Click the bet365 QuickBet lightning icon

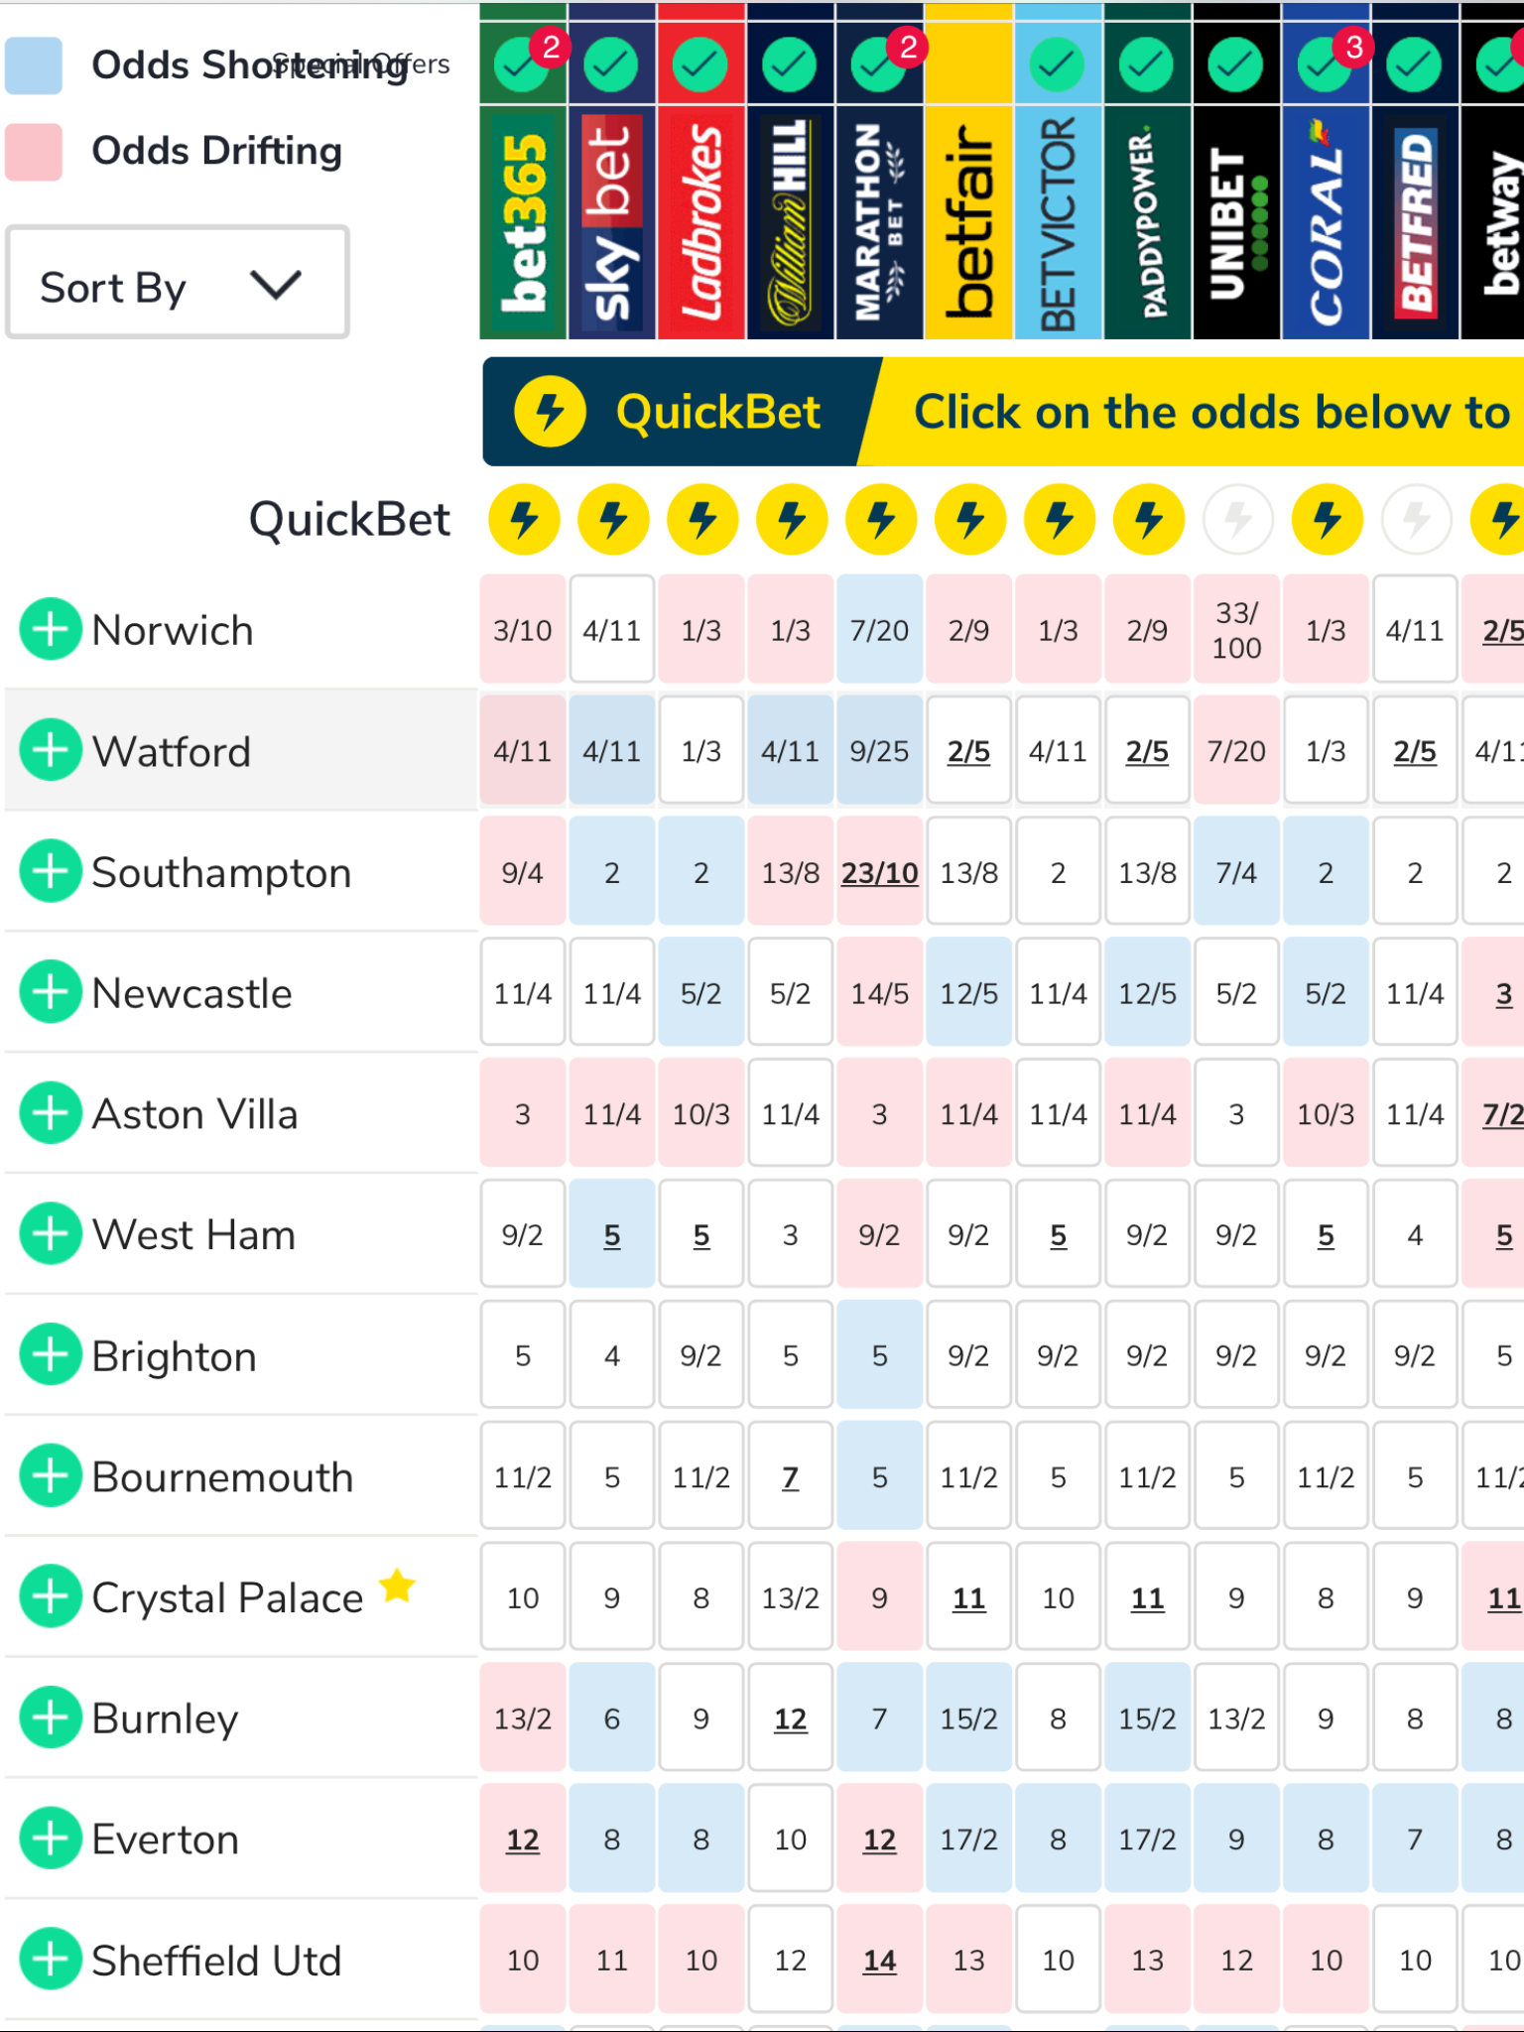point(524,519)
